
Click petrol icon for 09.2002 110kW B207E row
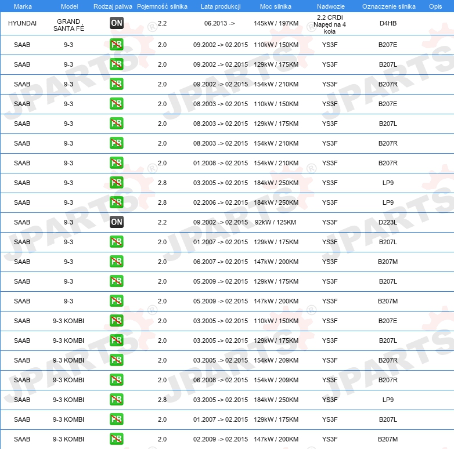pos(116,45)
